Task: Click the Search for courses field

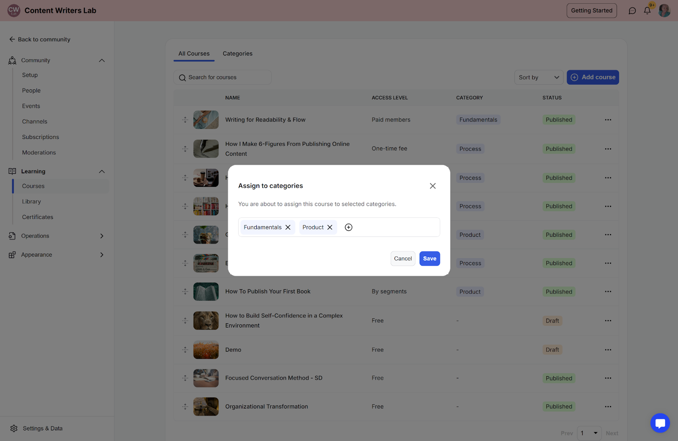Action: [222, 78]
